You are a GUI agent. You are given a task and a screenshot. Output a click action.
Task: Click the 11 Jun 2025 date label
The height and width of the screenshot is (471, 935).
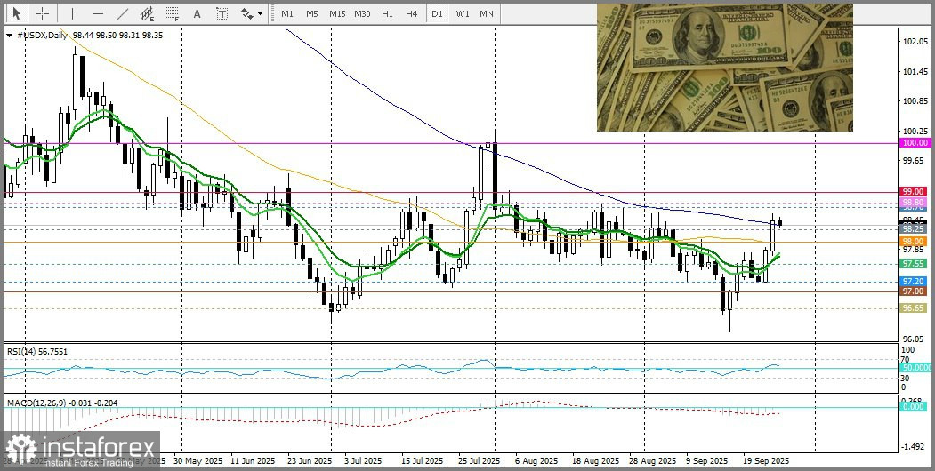(253, 461)
